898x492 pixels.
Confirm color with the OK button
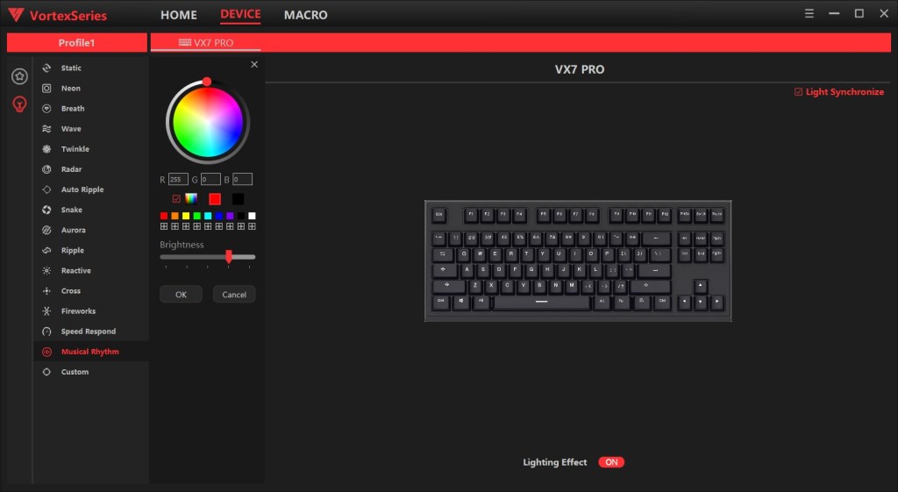tap(181, 295)
